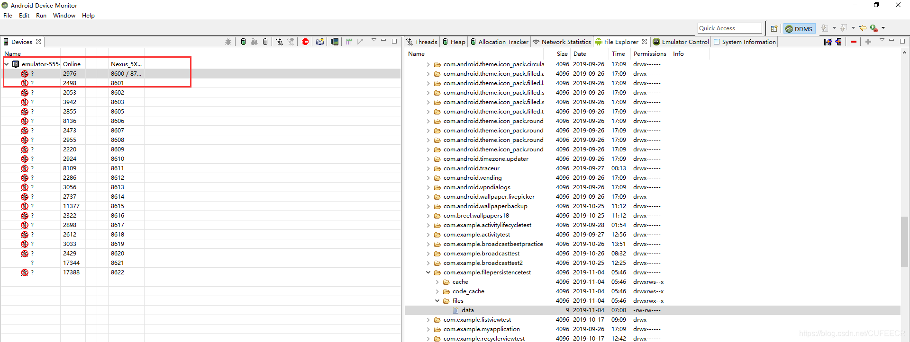Switch to the Allocation Tracker tab
This screenshot has width=910, height=342.
pyautogui.click(x=499, y=42)
